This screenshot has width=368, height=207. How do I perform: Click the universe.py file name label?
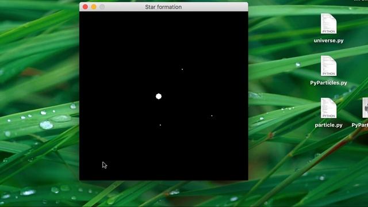[x=328, y=41]
